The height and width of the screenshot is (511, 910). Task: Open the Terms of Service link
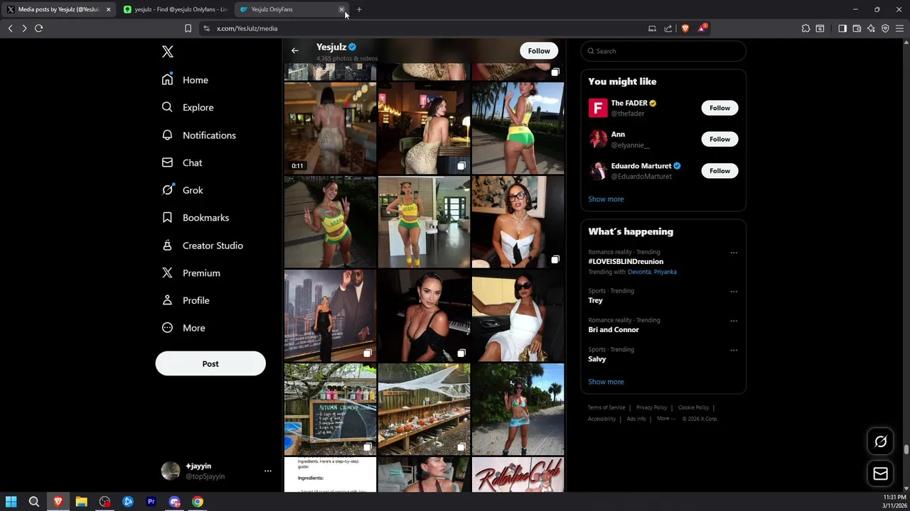[606, 407]
